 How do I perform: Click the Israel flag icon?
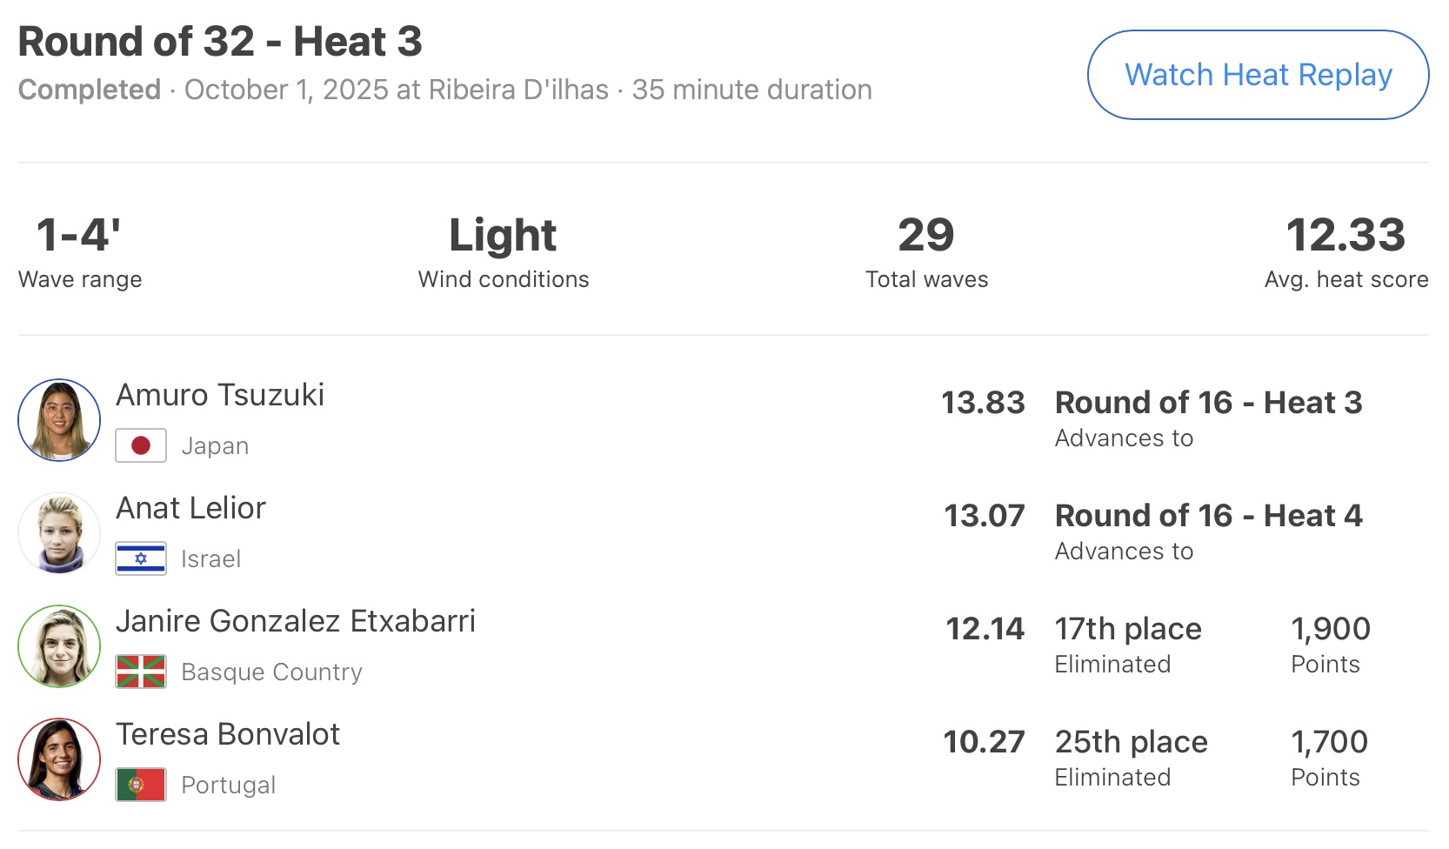(141, 559)
